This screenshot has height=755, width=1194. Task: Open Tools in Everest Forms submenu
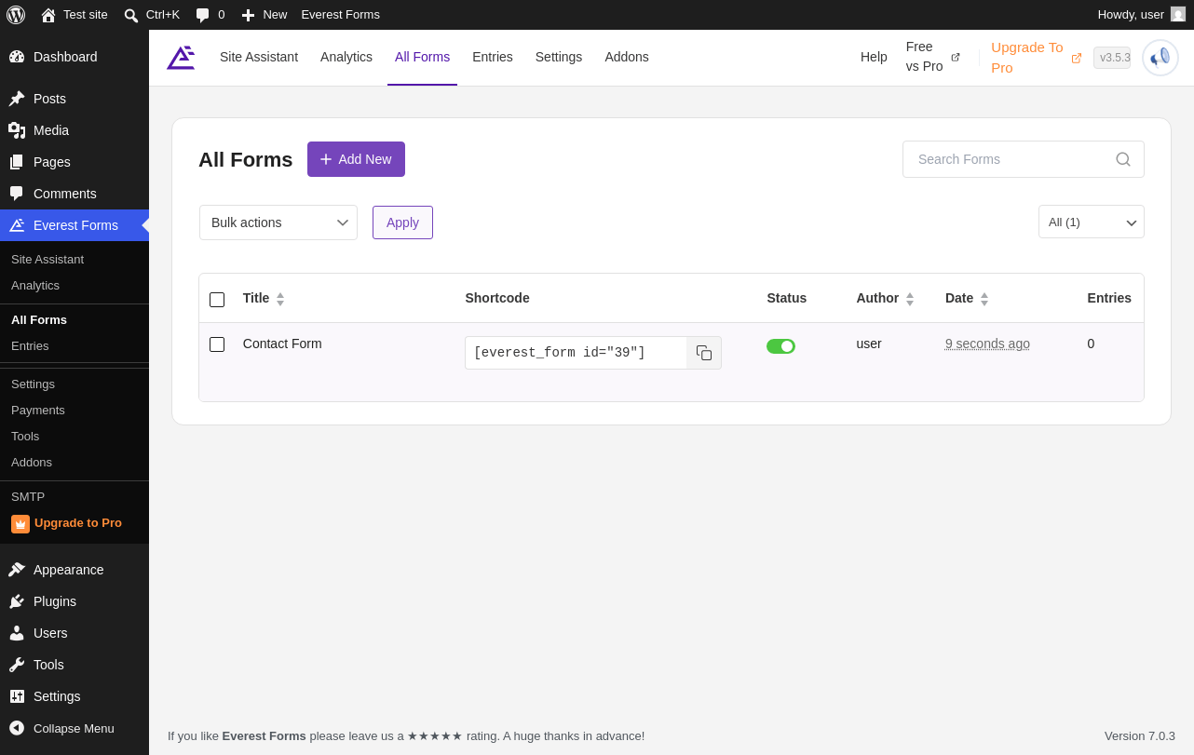(25, 437)
